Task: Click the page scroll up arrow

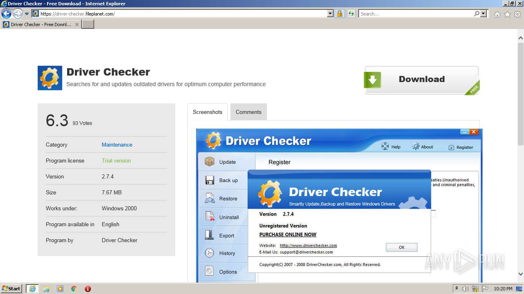Action: (x=520, y=38)
